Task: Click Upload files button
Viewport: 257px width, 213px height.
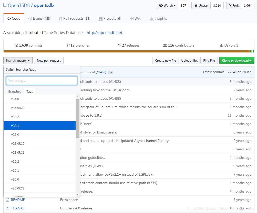Action: tap(189, 61)
